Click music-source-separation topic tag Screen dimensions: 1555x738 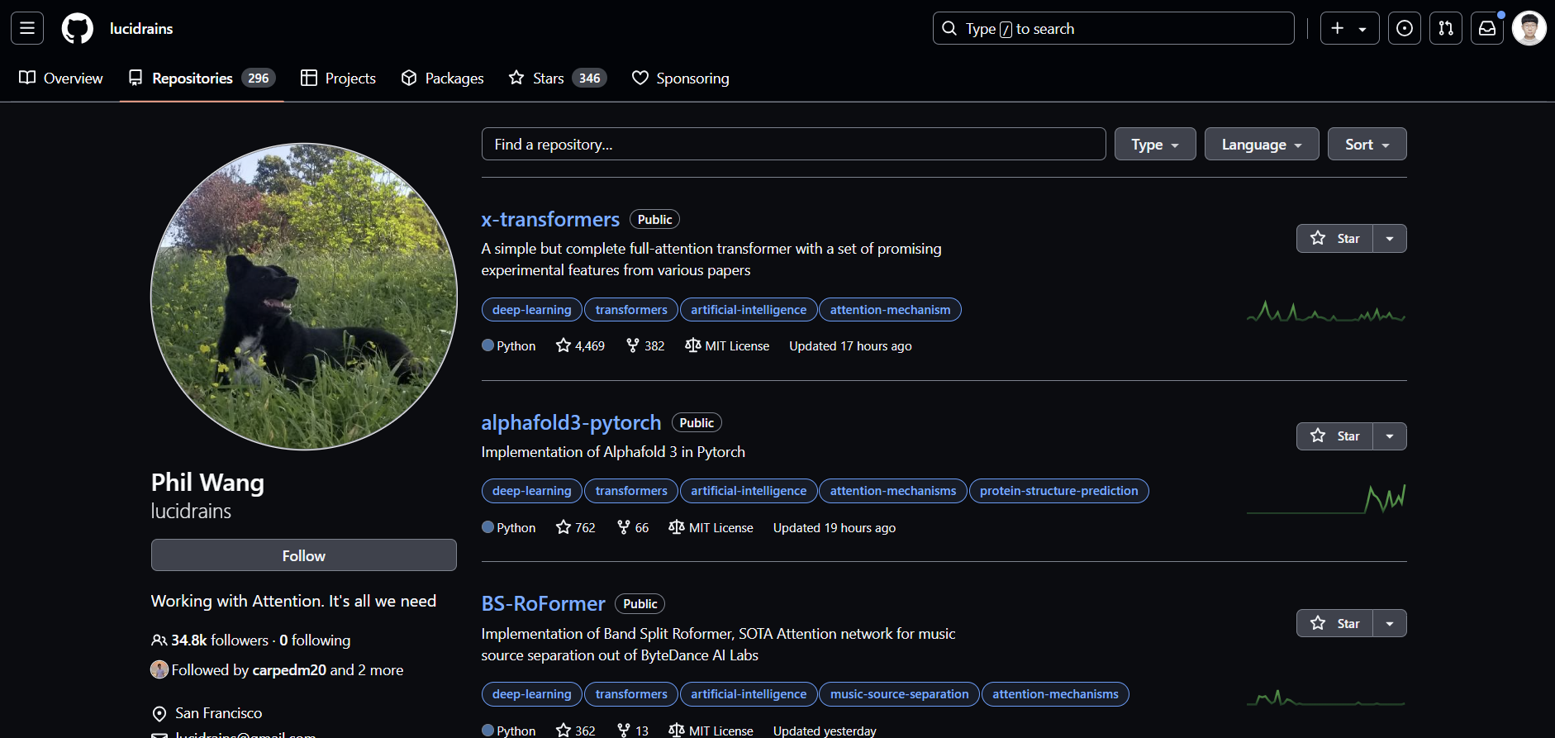(x=899, y=694)
